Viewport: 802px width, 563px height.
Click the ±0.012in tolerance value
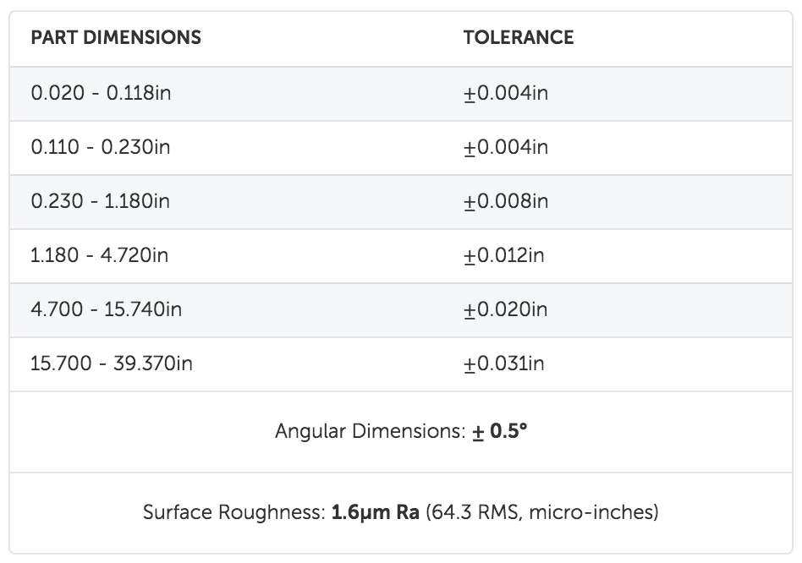[504, 255]
